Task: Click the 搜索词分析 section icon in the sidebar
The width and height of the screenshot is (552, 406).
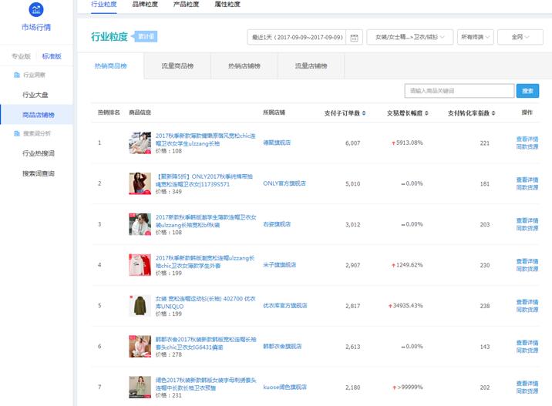Action: [16, 133]
